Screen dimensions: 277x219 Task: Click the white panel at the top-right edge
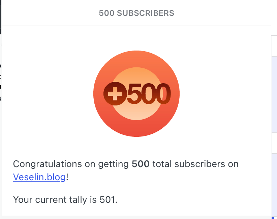(274, 45)
